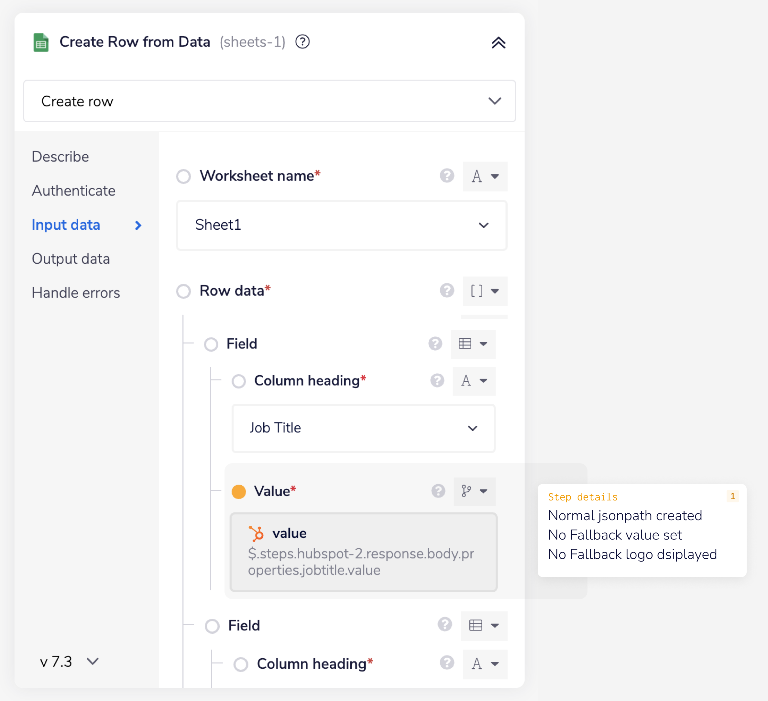Click the help icon beside Worksheet name
The image size is (768, 701).
coord(447,176)
